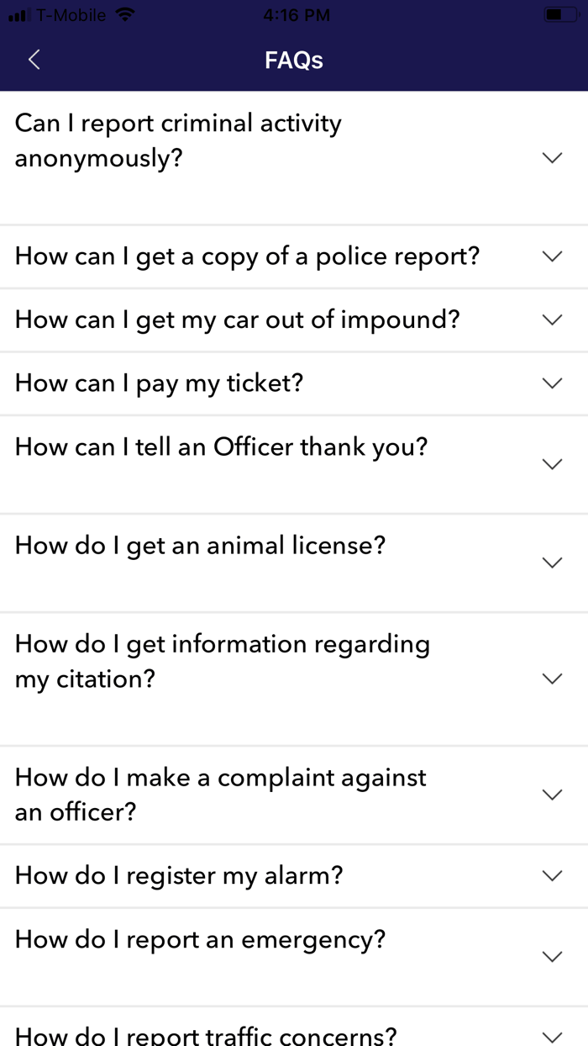Image resolution: width=588 pixels, height=1046 pixels.
Task: Expand the alarm registration question
Action: pos(552,875)
